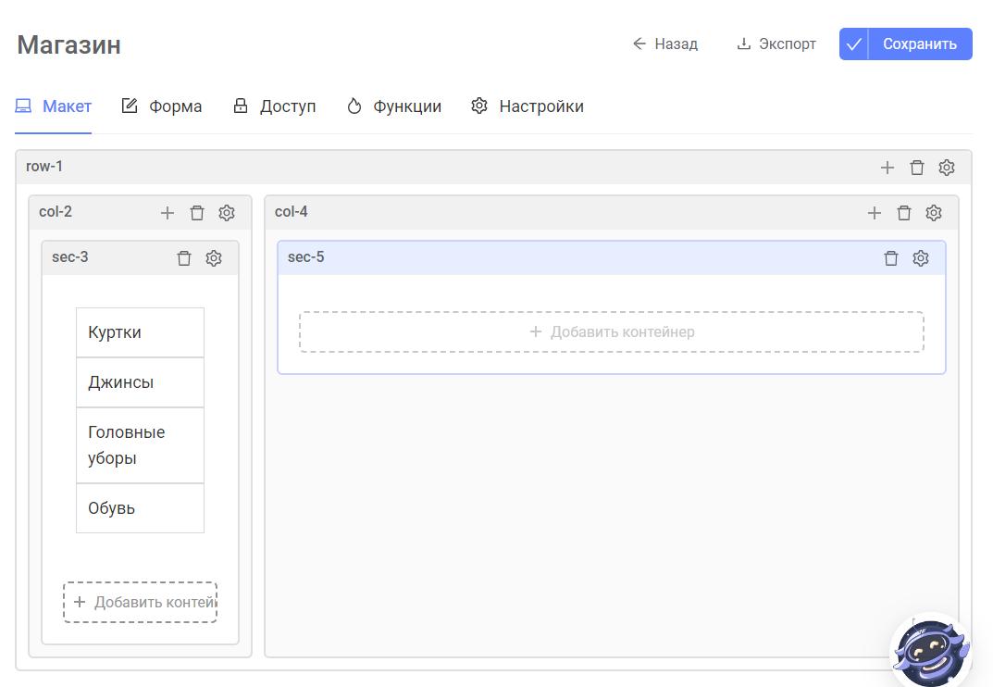
Task: Delete sec-3 with trash icon
Action: click(x=184, y=258)
